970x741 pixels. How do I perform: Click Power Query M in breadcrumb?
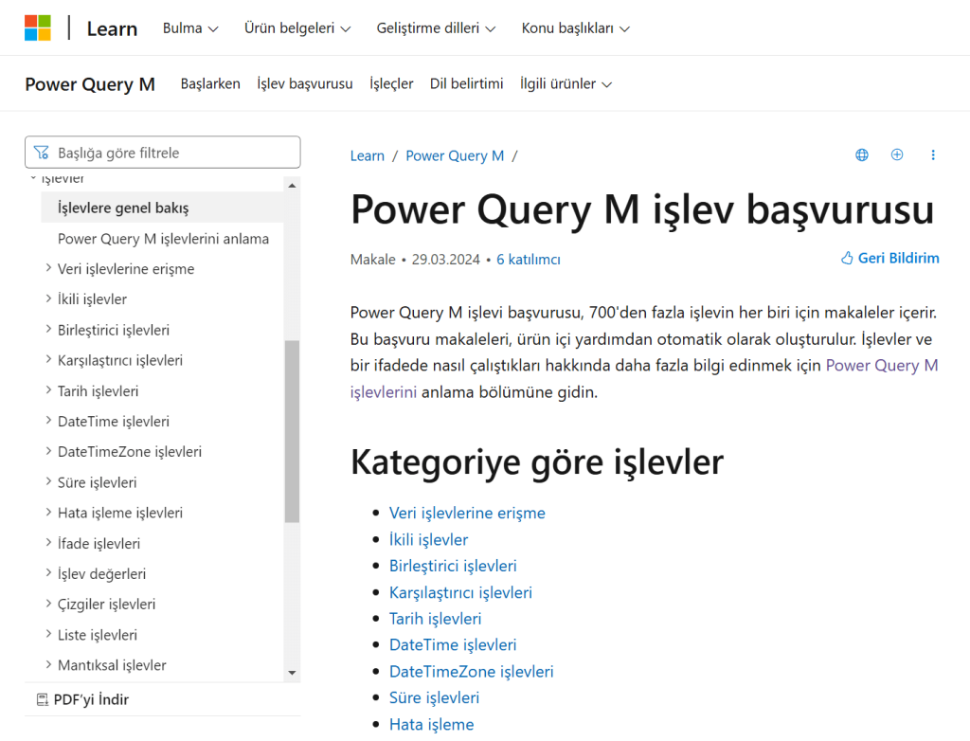[x=455, y=156]
